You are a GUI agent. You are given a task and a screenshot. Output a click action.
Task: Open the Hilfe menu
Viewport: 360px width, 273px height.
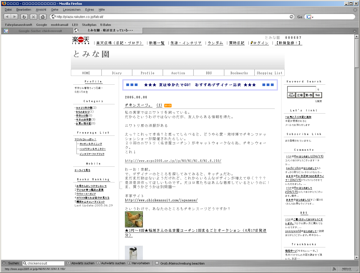(x=102, y=10)
